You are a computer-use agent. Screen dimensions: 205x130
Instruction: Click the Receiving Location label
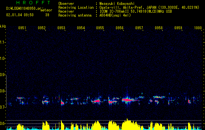tap(76, 7)
